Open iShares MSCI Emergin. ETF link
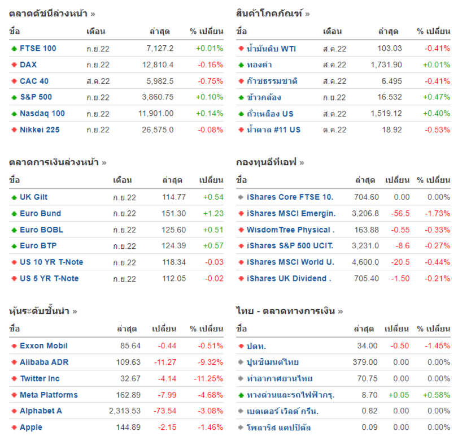This screenshot has height=436, width=458. point(291,213)
